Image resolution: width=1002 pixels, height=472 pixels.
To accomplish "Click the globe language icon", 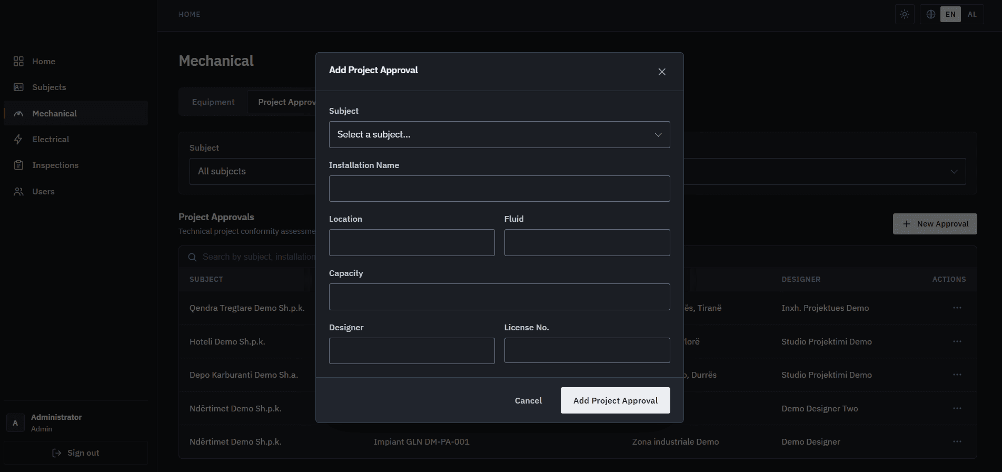I will pyautogui.click(x=931, y=14).
